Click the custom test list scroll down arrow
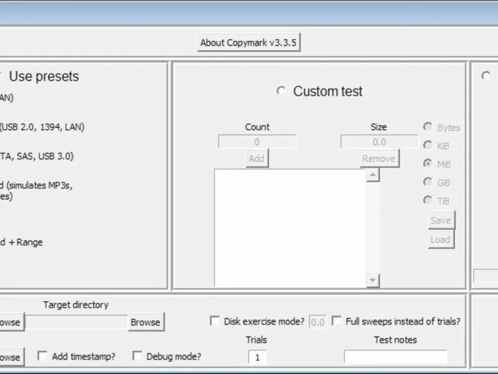The height and width of the screenshot is (374, 498). click(x=372, y=280)
